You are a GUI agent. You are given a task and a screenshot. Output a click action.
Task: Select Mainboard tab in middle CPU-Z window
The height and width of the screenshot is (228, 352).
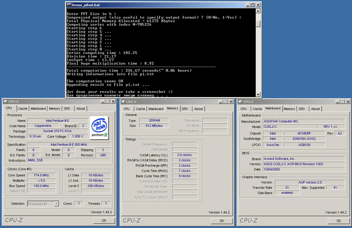pyautogui.click(x=156, y=109)
